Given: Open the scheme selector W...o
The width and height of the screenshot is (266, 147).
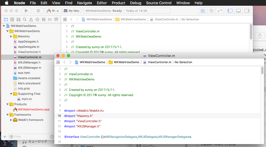Looking at the screenshot, I should 53,11.
